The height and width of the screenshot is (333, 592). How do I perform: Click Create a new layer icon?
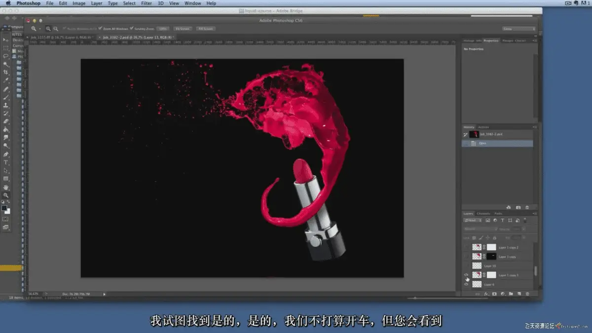(519, 294)
